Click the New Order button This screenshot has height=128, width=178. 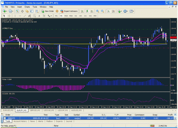[x=48, y=11]
